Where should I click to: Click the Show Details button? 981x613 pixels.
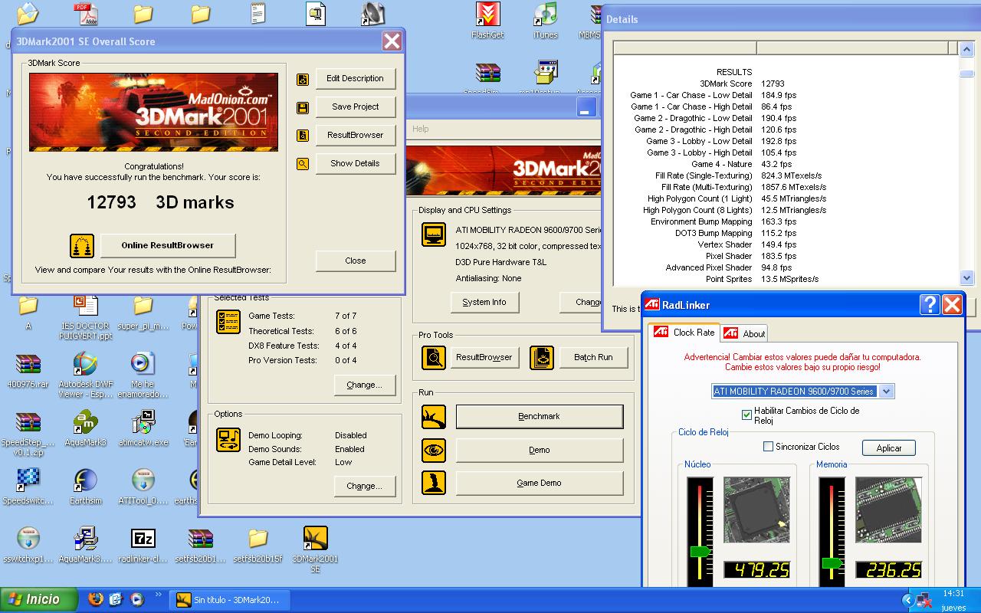(x=356, y=164)
